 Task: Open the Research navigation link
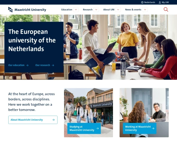tap(88, 9)
